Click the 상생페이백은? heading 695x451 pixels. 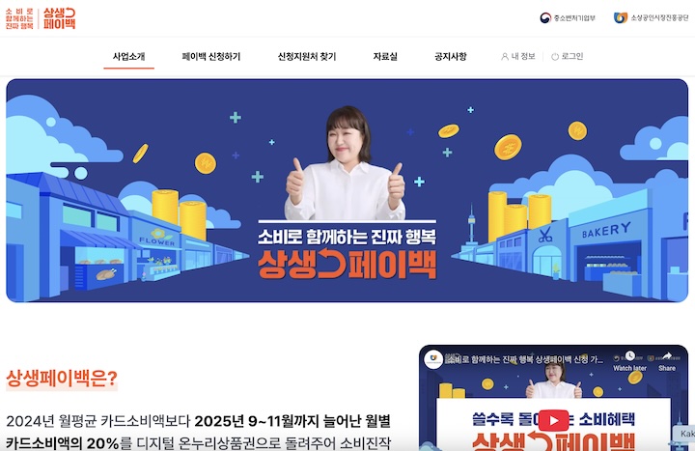(x=62, y=379)
